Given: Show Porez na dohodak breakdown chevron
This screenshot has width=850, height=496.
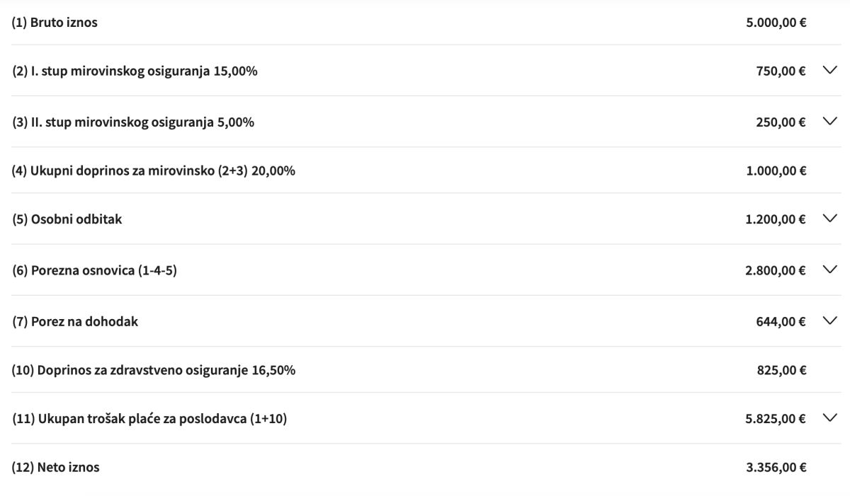Looking at the screenshot, I should click(x=830, y=321).
